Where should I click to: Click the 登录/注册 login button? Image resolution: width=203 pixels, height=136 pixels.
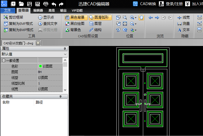click(x=171, y=4)
